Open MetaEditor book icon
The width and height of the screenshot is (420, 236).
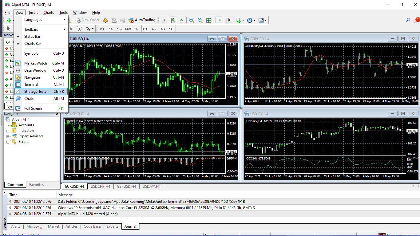click(105, 20)
